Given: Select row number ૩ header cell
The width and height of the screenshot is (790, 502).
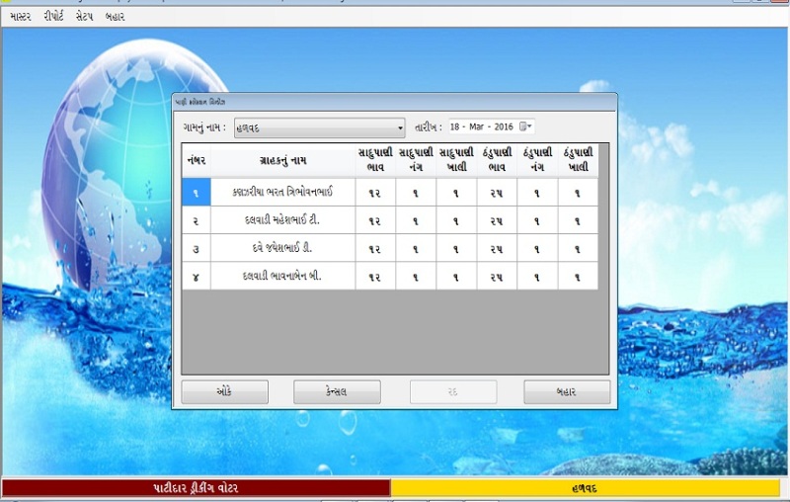Looking at the screenshot, I should pyautogui.click(x=196, y=248).
